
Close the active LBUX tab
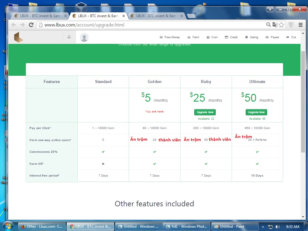[124, 16]
